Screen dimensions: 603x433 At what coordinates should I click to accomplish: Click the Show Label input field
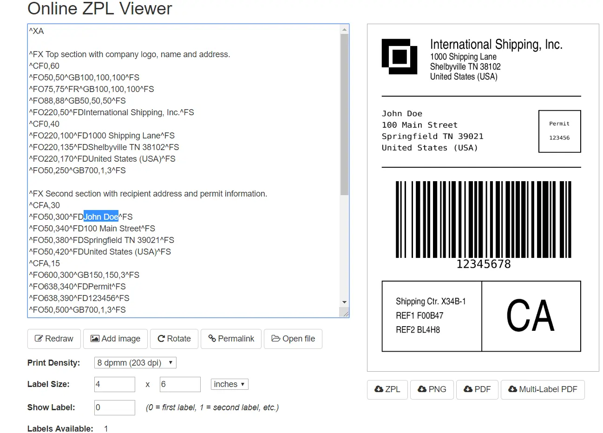[115, 407]
